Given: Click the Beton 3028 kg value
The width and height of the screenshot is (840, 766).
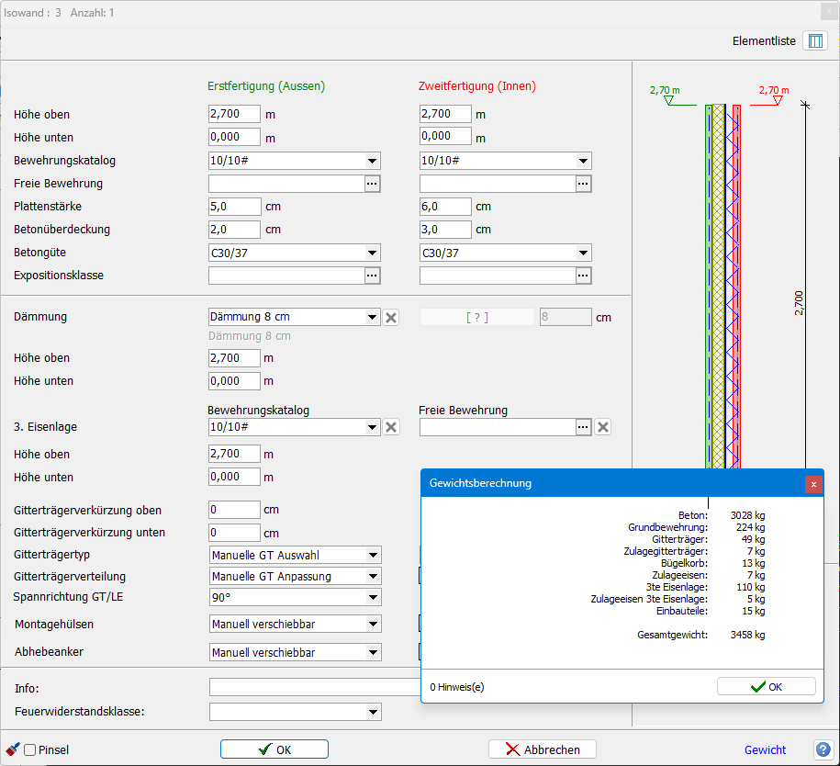Looking at the screenshot, I should (747, 515).
